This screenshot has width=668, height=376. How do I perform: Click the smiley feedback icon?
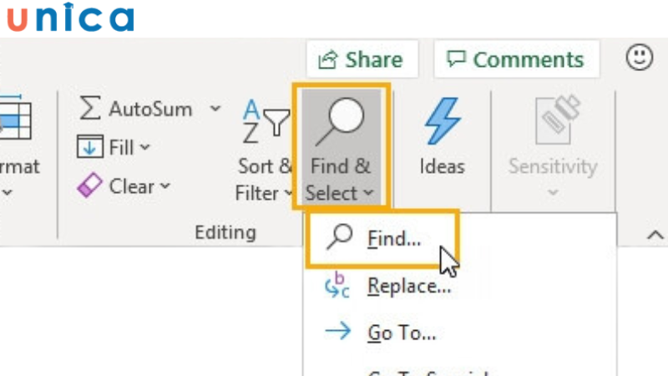pos(639,58)
